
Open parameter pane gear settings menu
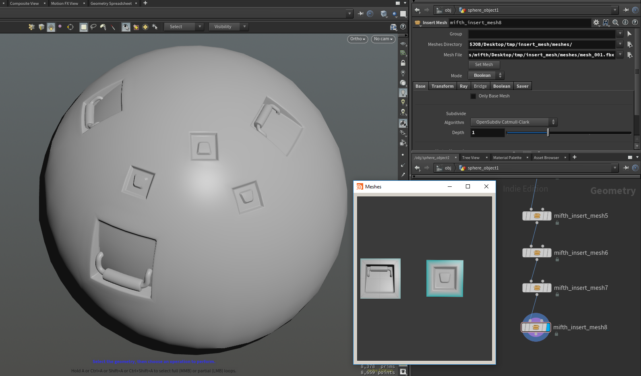pos(596,23)
